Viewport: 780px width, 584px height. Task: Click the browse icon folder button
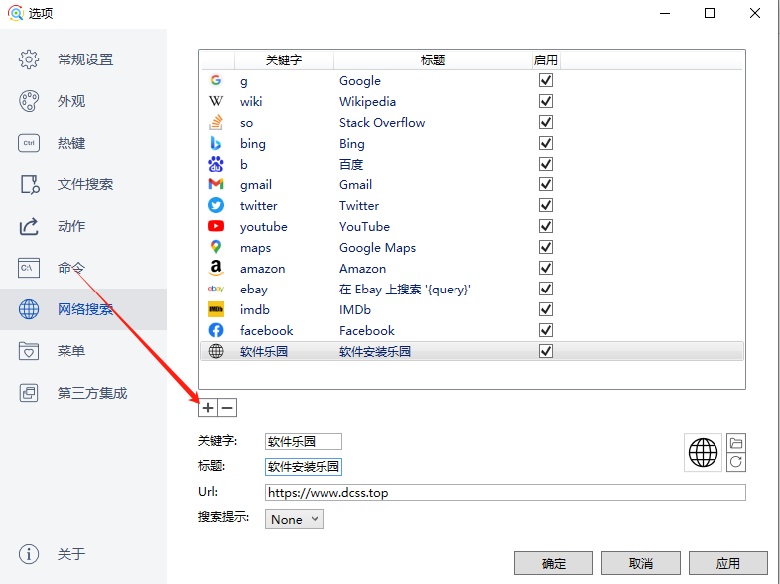tap(736, 443)
